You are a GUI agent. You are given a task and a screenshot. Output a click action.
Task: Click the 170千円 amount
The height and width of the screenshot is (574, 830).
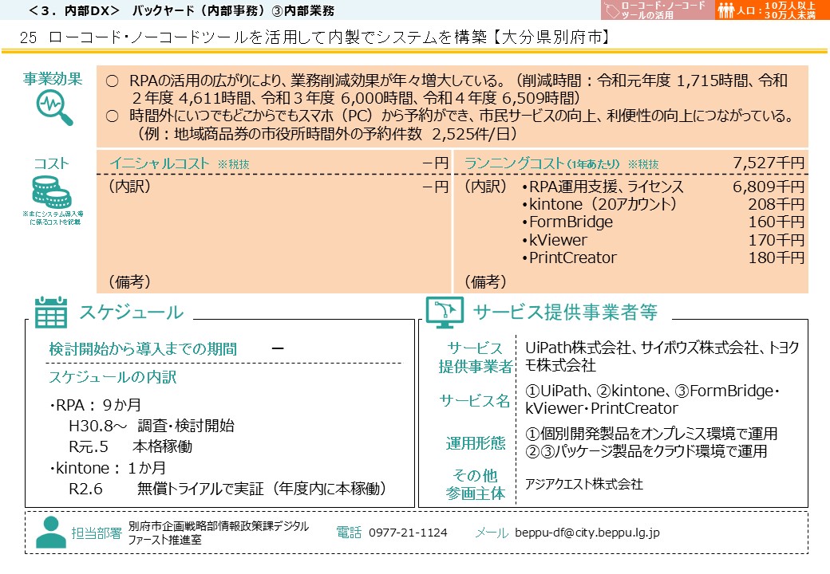[777, 240]
